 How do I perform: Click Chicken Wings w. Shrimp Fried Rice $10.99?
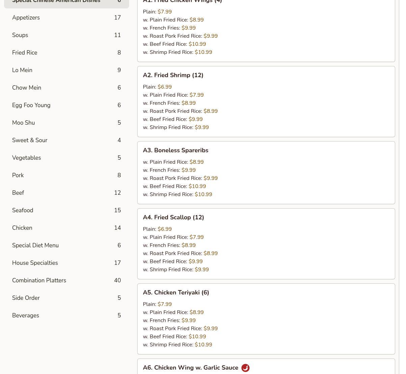177,52
